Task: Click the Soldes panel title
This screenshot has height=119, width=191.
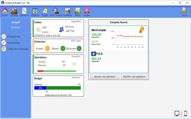Action: point(38,22)
